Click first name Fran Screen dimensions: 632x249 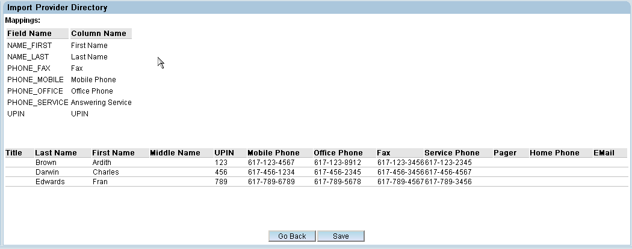click(x=100, y=182)
